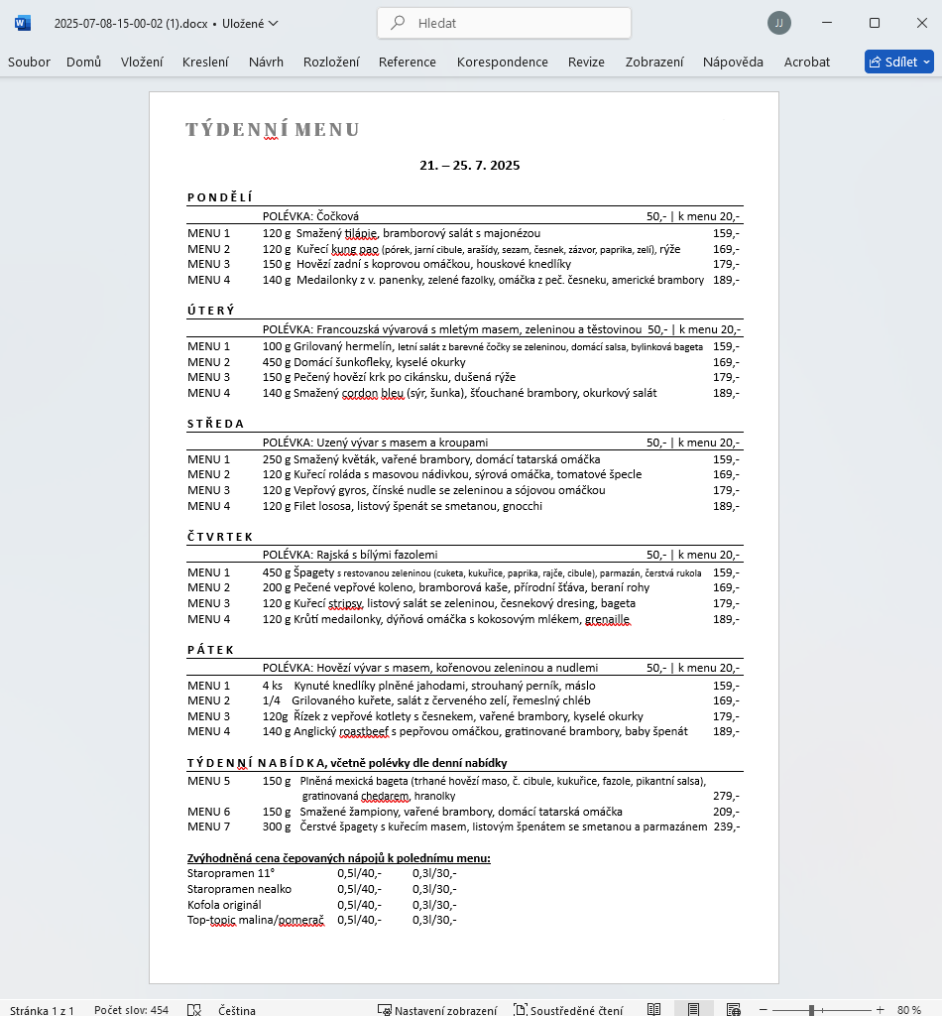
Task: Open the Korespondence ribbon tab
Action: click(x=502, y=62)
